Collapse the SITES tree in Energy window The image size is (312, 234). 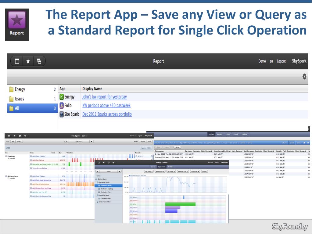[x=96, y=176]
